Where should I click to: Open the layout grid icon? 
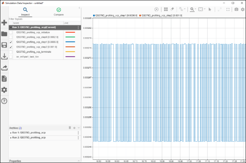coord(166,10)
